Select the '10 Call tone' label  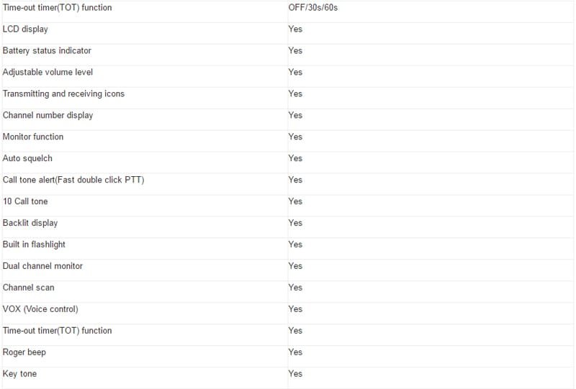[25, 201]
